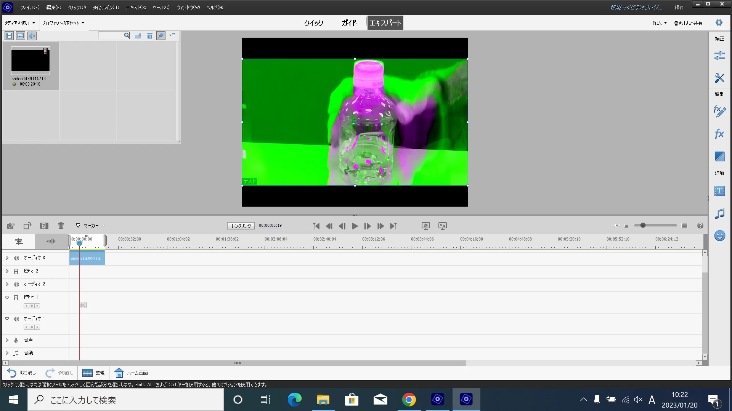Open the Titles and Text panel
Image resolution: width=732 pixels, height=411 pixels.
click(x=719, y=191)
